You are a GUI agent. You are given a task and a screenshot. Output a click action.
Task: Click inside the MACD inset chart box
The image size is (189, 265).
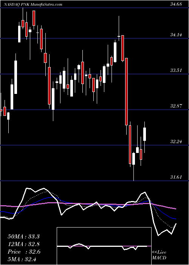click(104, 246)
